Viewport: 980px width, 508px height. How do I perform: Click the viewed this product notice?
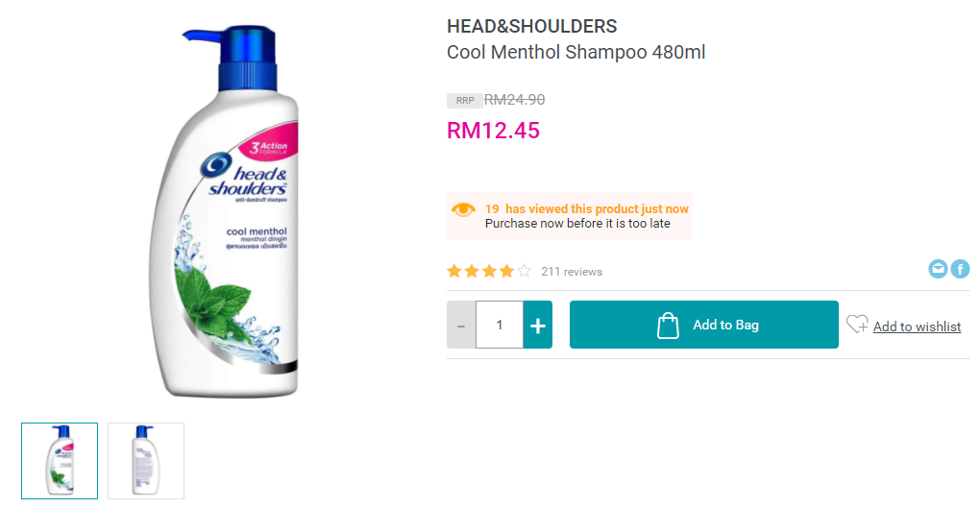(x=570, y=216)
